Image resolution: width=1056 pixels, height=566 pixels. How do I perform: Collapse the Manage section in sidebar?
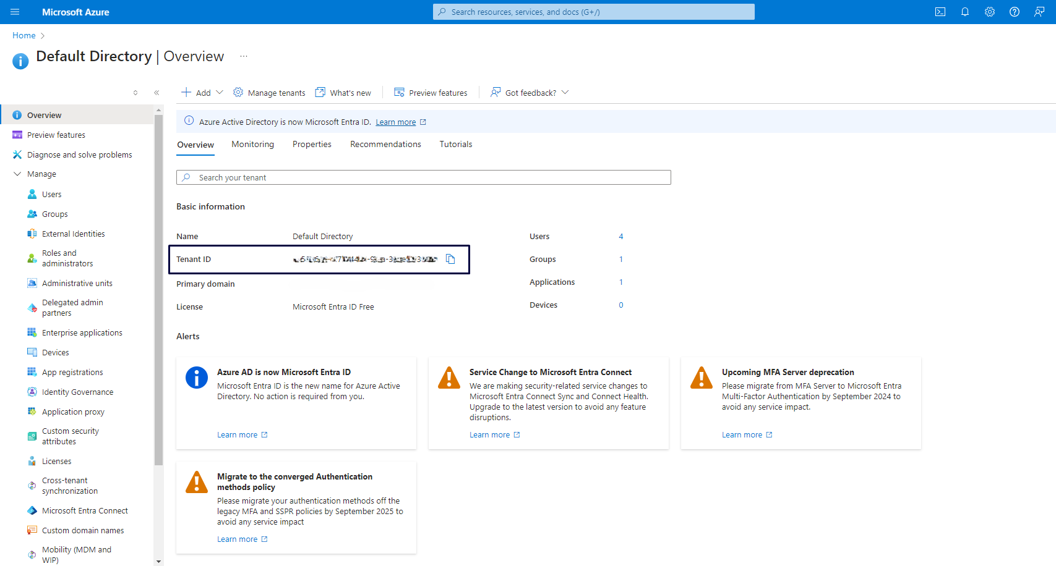(17, 174)
